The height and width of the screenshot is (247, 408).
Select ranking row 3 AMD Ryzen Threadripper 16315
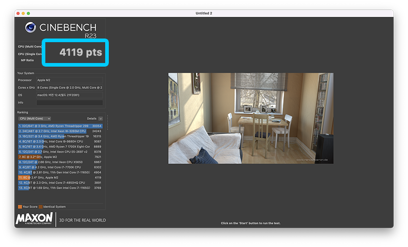coord(60,136)
